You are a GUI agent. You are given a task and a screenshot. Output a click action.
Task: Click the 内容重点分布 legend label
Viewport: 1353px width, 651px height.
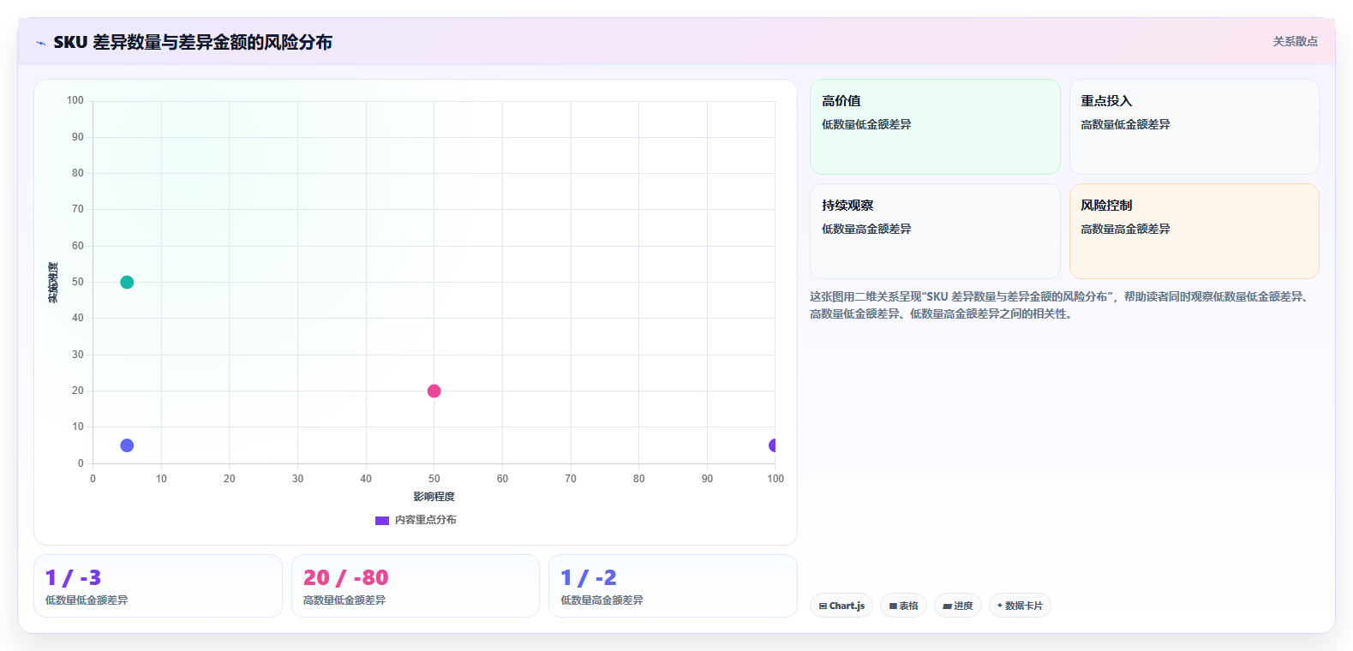pos(425,520)
